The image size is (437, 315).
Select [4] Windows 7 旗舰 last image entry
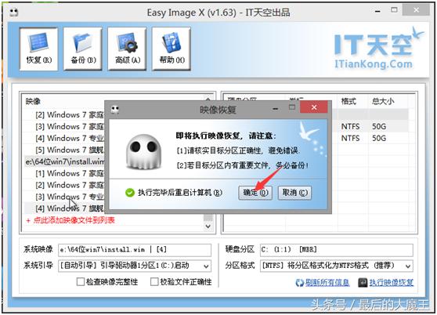tap(70, 208)
